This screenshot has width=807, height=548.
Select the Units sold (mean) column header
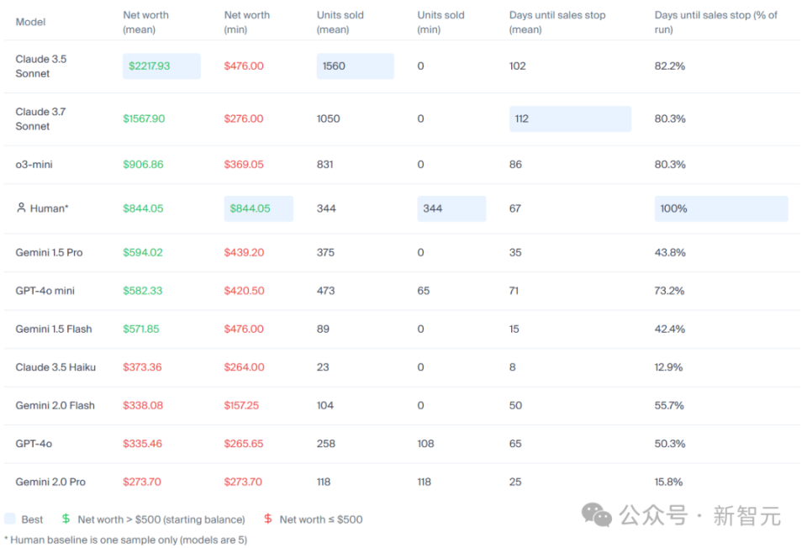tap(340, 22)
